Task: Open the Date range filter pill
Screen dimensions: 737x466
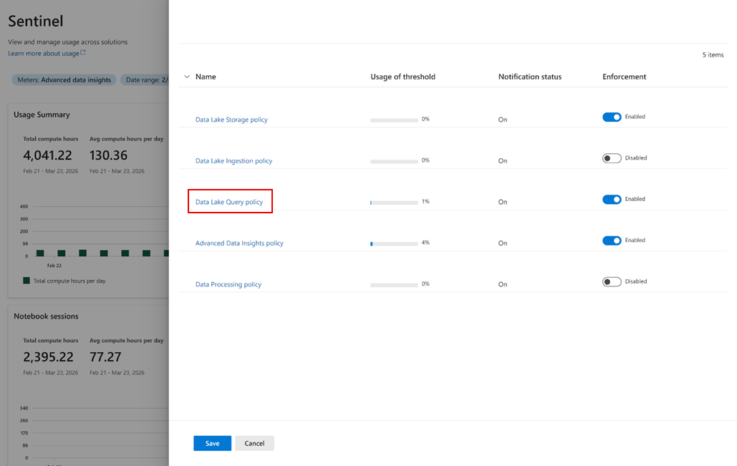Action: 146,80
